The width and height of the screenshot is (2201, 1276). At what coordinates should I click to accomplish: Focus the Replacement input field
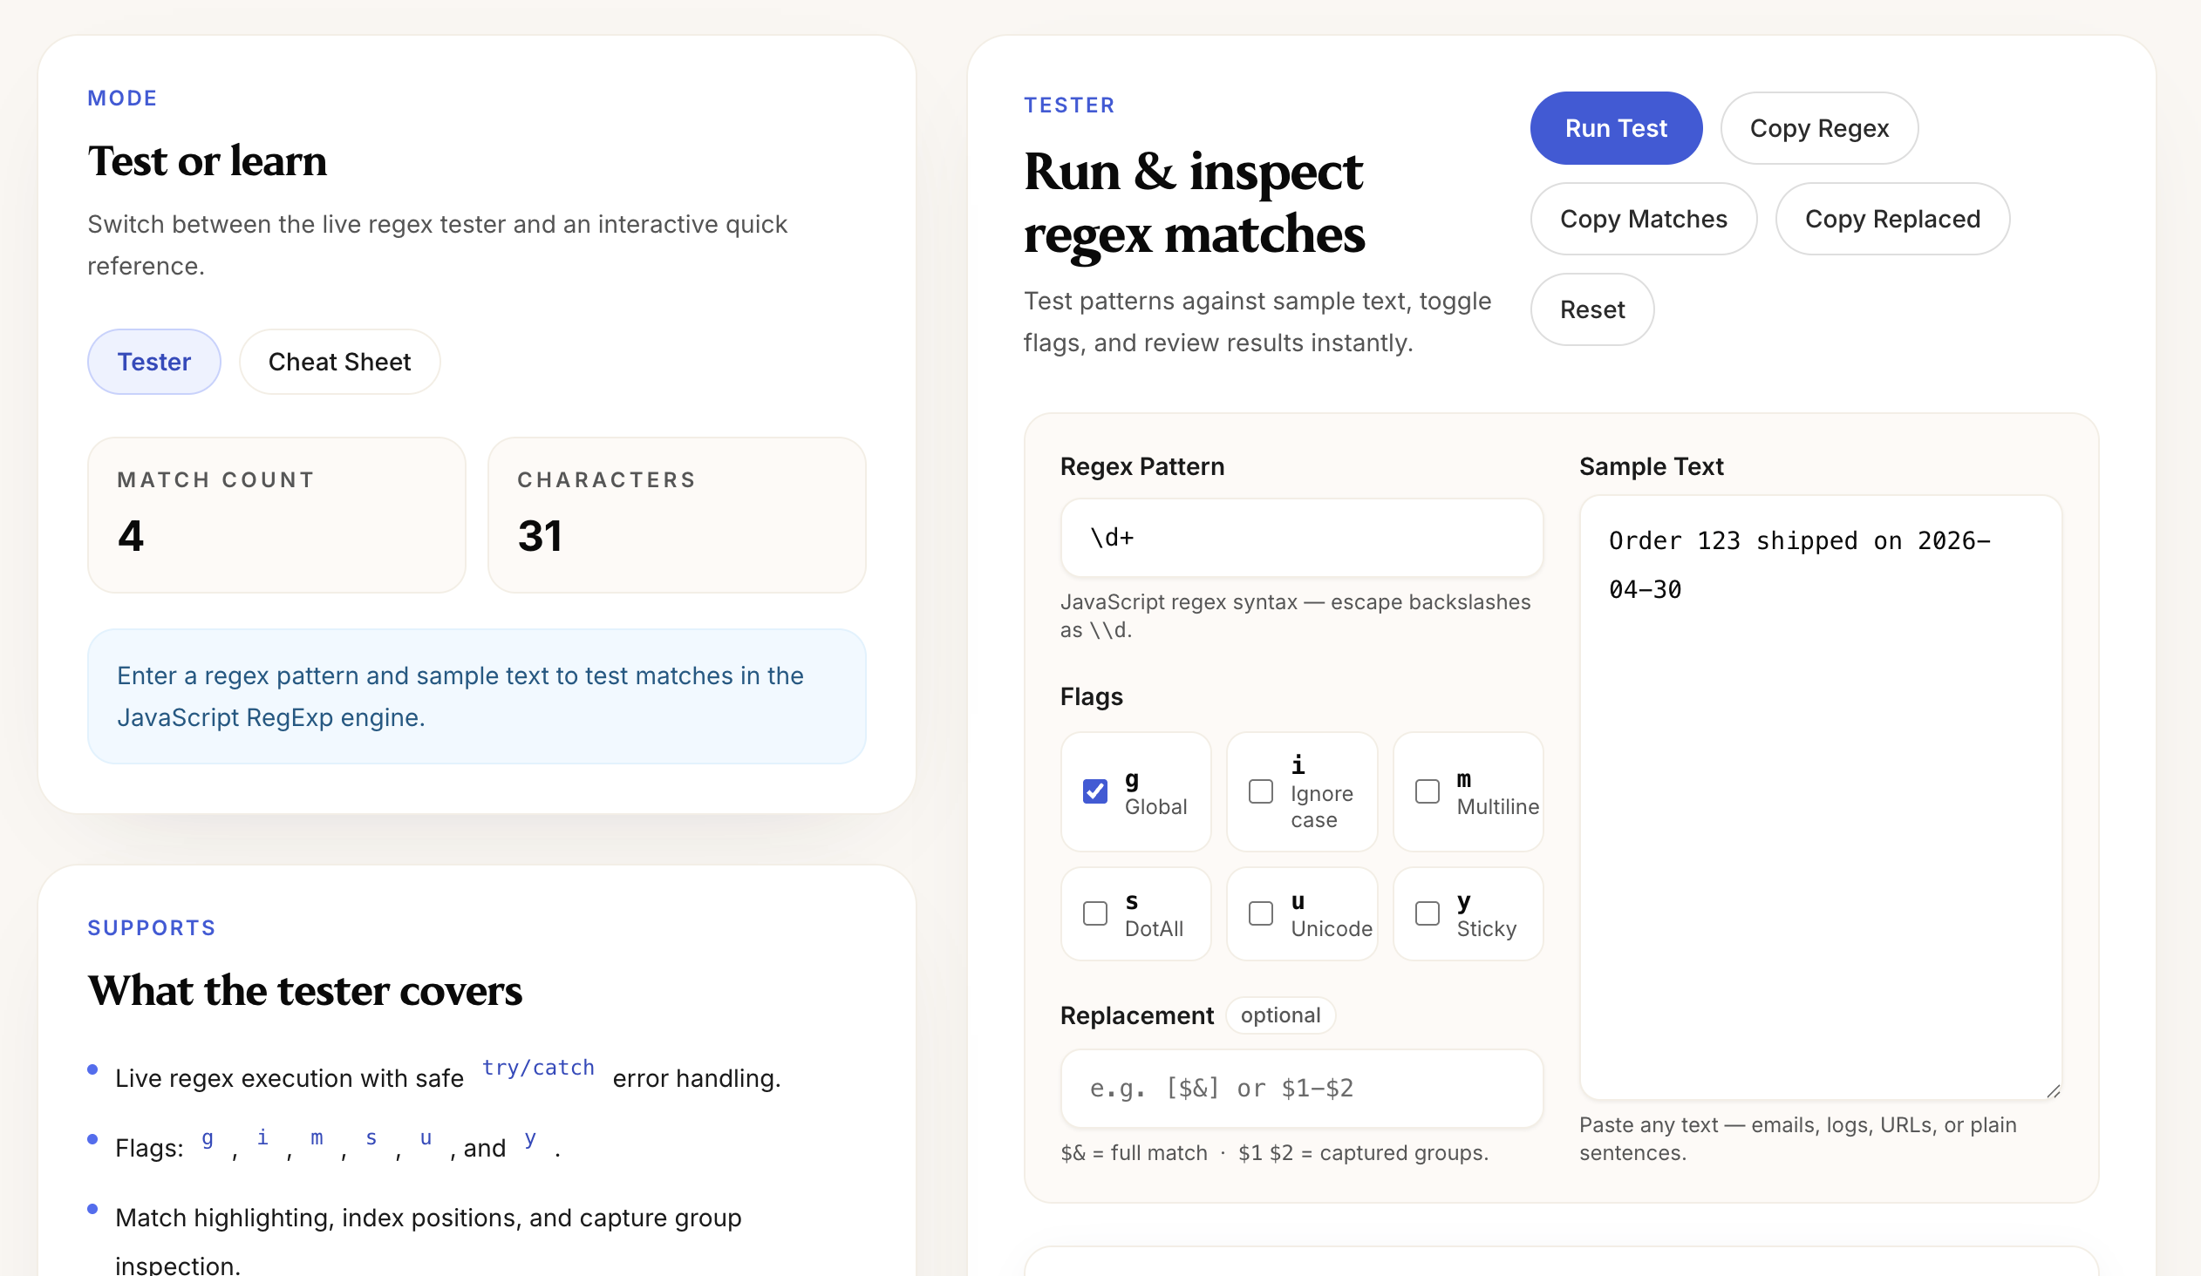tap(1301, 1089)
